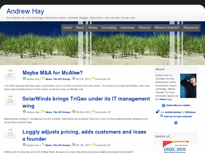Open The 451 Group category on Loggly post

[61, 145]
